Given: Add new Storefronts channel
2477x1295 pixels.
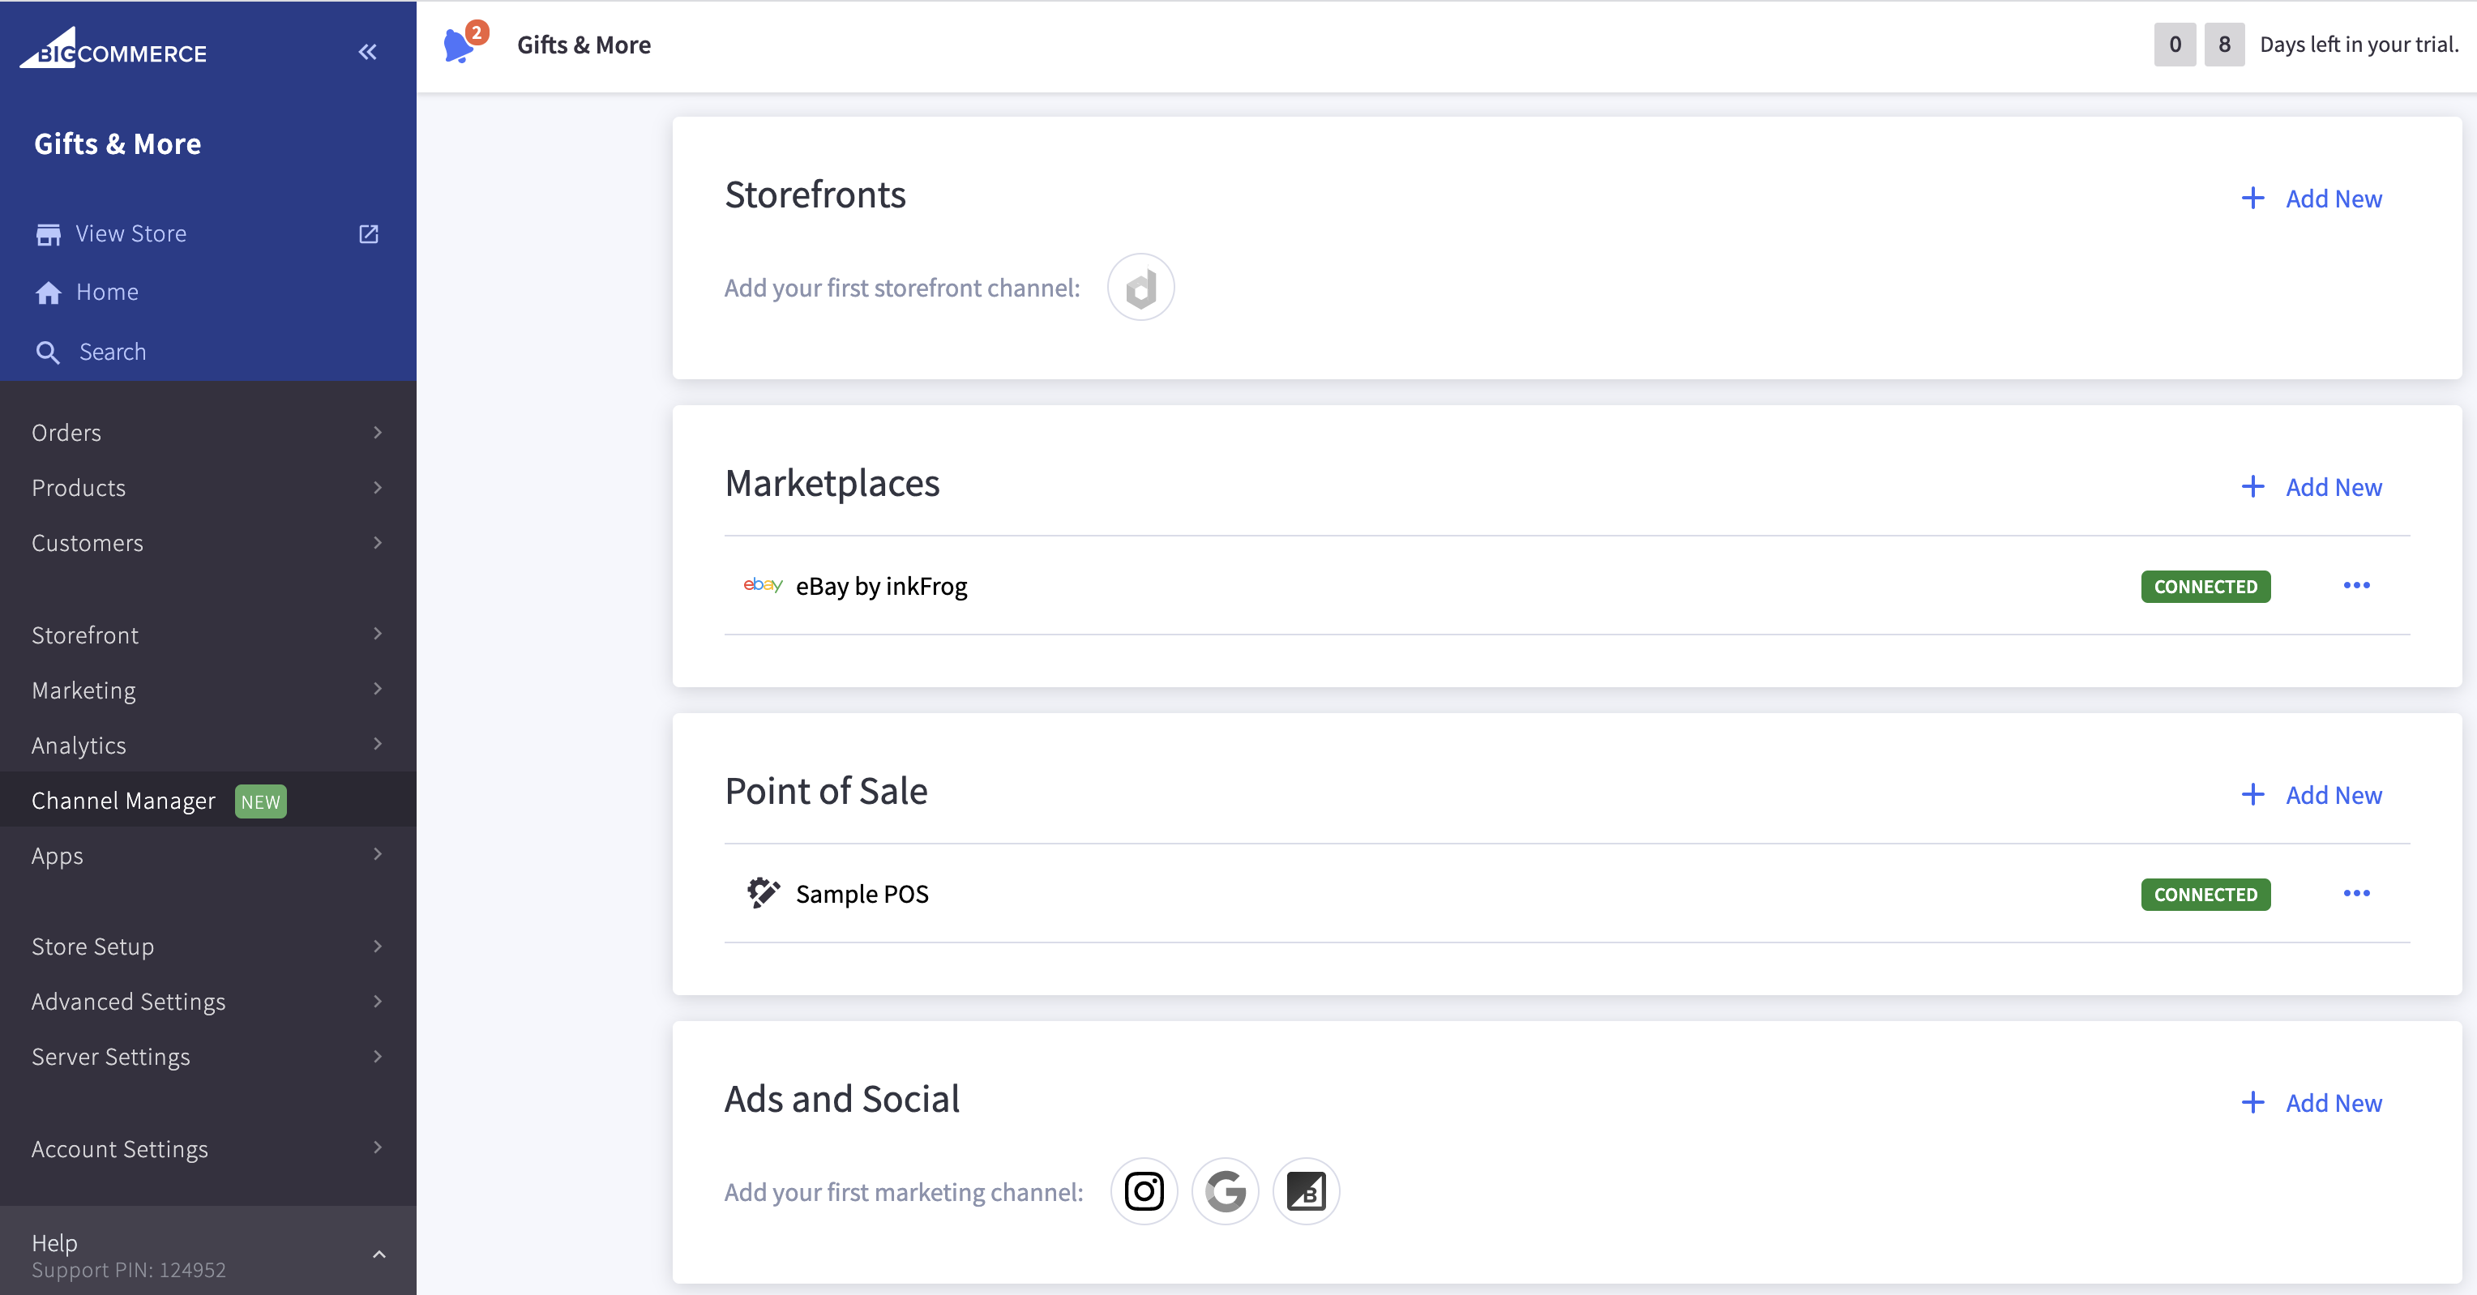Looking at the screenshot, I should pos(2312,199).
